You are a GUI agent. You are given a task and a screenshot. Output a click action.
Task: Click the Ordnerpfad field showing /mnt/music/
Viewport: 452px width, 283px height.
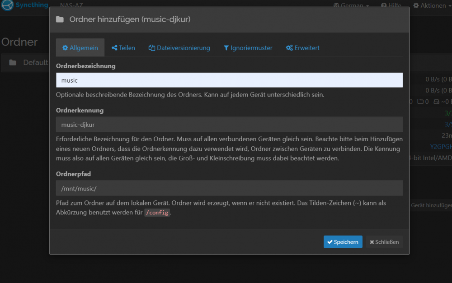click(x=229, y=188)
